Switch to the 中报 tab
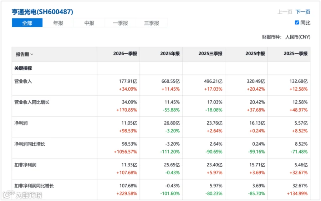 [89, 23]
